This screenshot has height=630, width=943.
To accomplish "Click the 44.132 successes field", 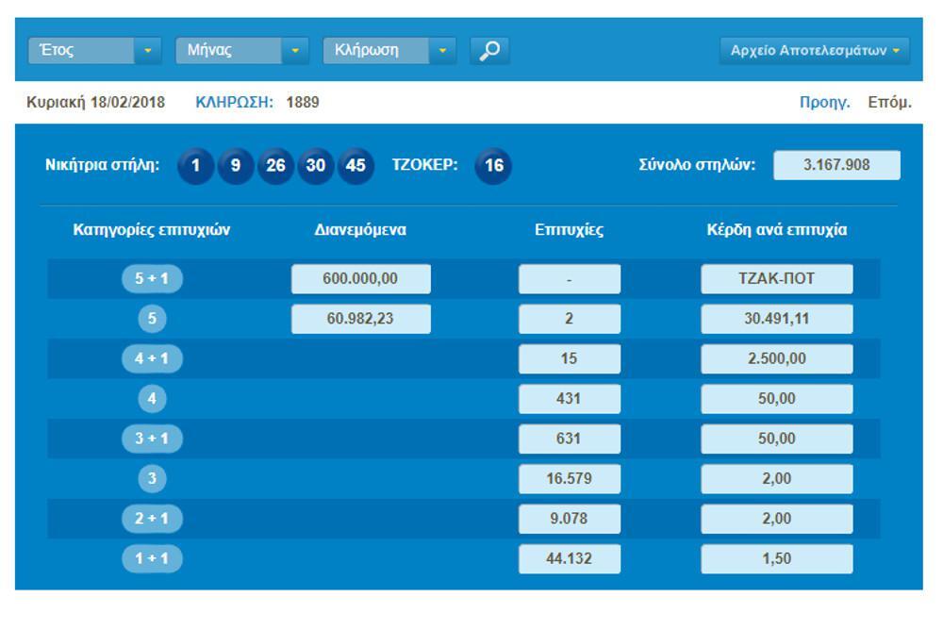I will tap(569, 558).
